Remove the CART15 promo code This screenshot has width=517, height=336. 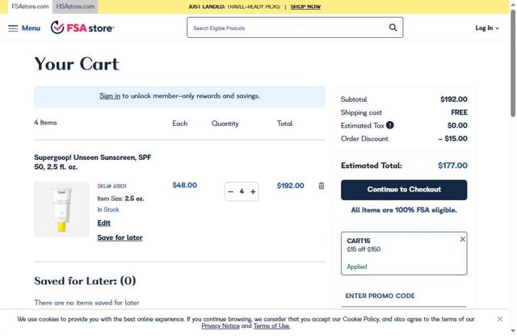[x=463, y=239]
